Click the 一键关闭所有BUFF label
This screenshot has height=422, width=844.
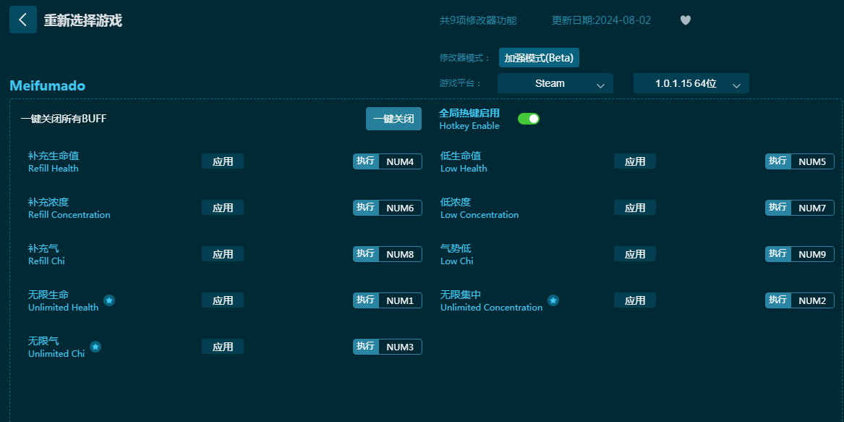click(64, 119)
